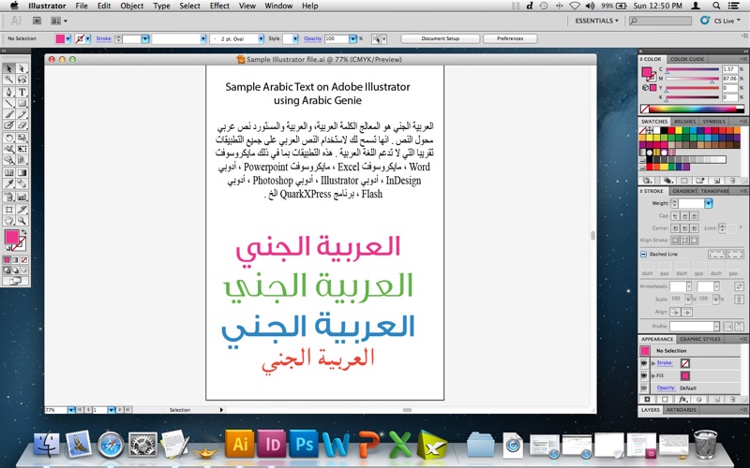Image resolution: width=750 pixels, height=468 pixels.
Task: Switch to the Brushes tab
Action: coord(685,122)
